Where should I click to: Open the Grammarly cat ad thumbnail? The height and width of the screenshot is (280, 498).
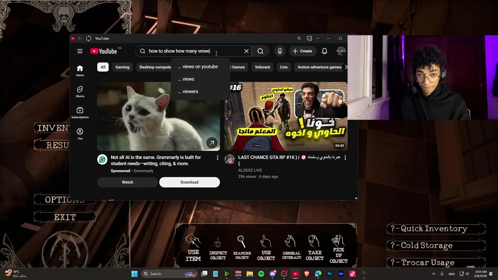[158, 116]
